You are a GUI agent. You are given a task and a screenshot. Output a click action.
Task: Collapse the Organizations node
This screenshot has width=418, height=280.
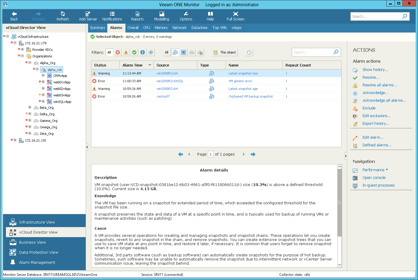click(x=22, y=56)
